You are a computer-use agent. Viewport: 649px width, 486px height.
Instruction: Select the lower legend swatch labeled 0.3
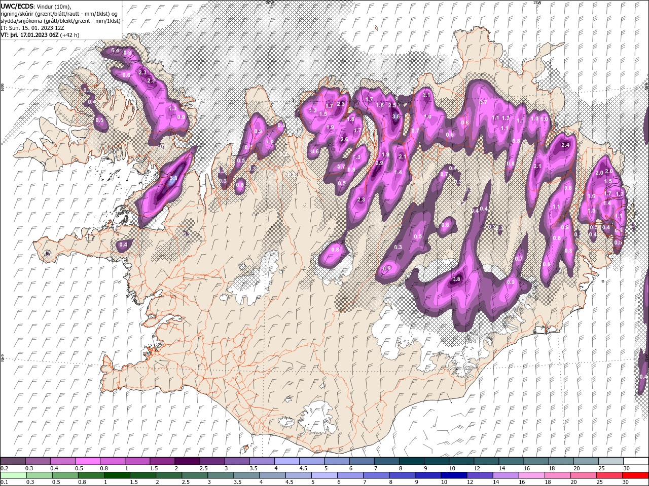39,475
